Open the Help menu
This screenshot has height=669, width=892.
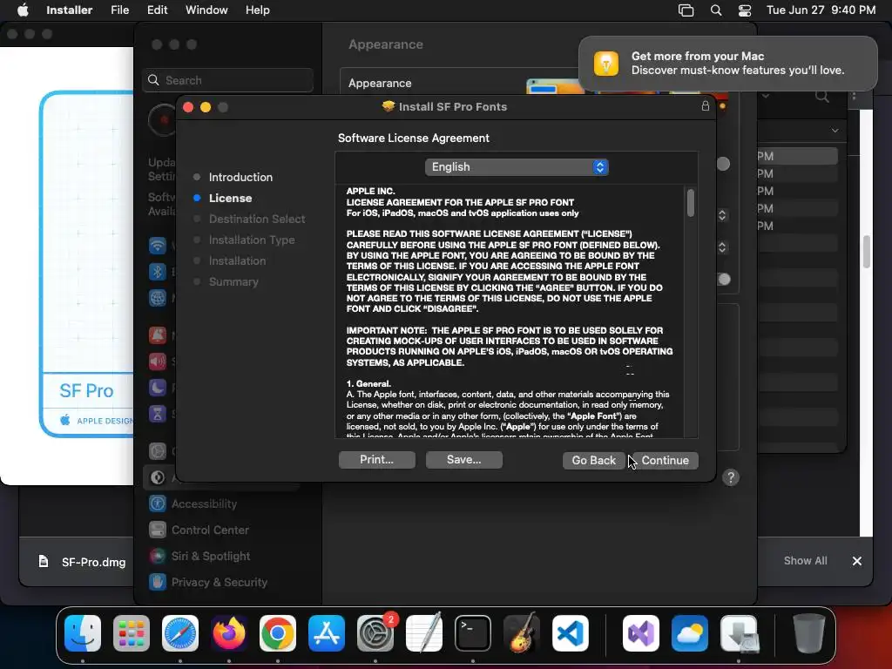[x=258, y=10]
